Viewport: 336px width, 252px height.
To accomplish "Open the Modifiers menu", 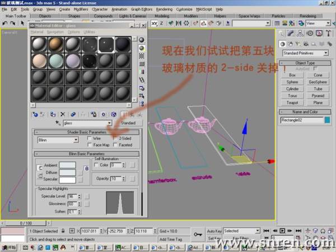I will click(x=81, y=9).
